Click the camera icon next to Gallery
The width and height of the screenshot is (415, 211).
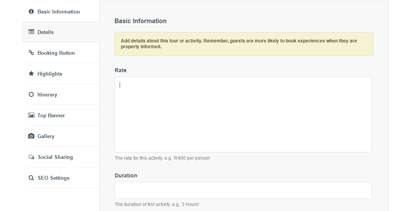(x=31, y=136)
